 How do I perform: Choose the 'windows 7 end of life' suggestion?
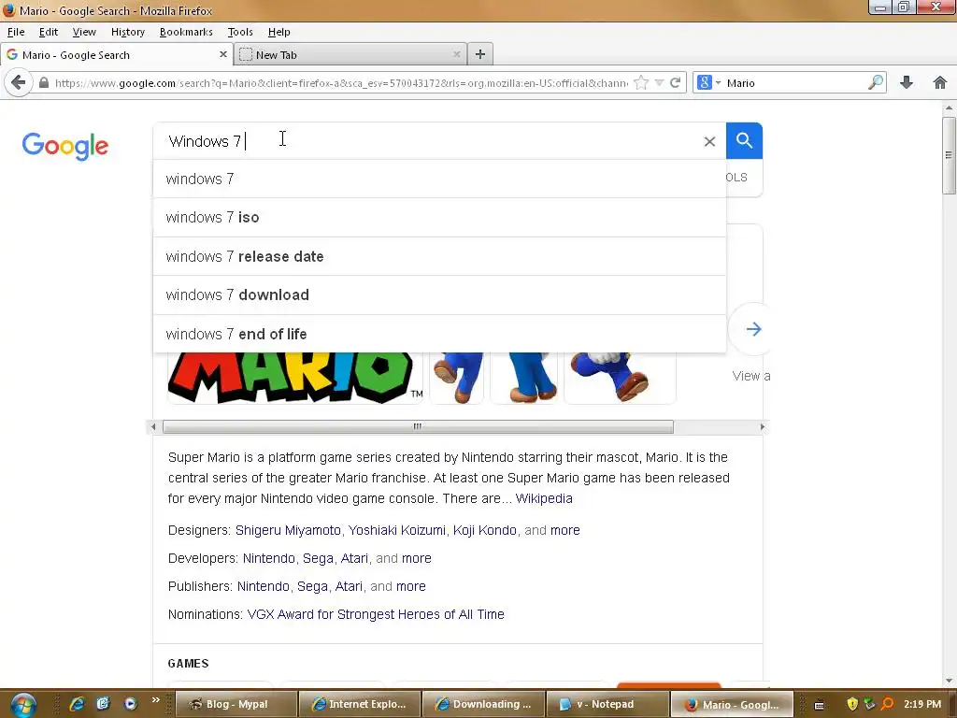(439, 334)
